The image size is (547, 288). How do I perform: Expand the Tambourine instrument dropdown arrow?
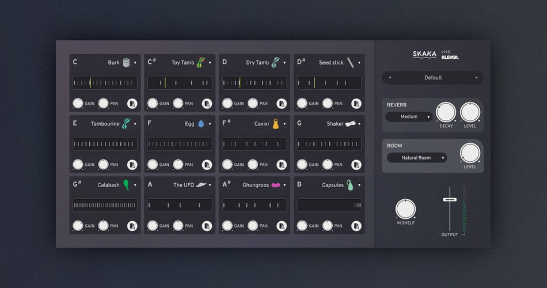(x=135, y=124)
